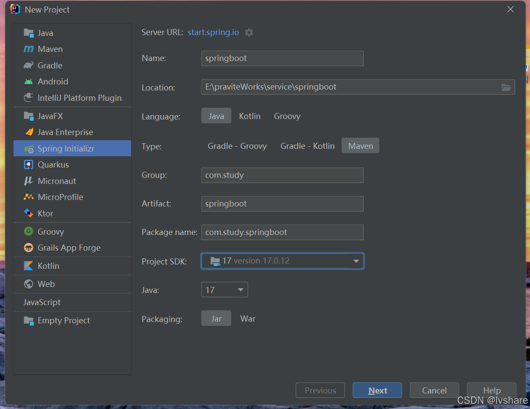This screenshot has height=409, width=530.
Task: Click the Gradle elephant icon
Action: (x=29, y=65)
